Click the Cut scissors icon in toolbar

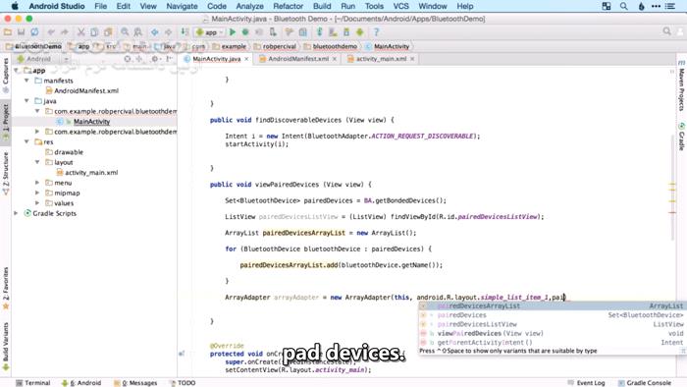click(x=81, y=32)
